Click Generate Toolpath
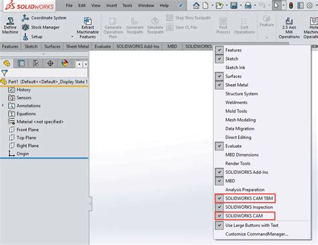 pos(135,26)
